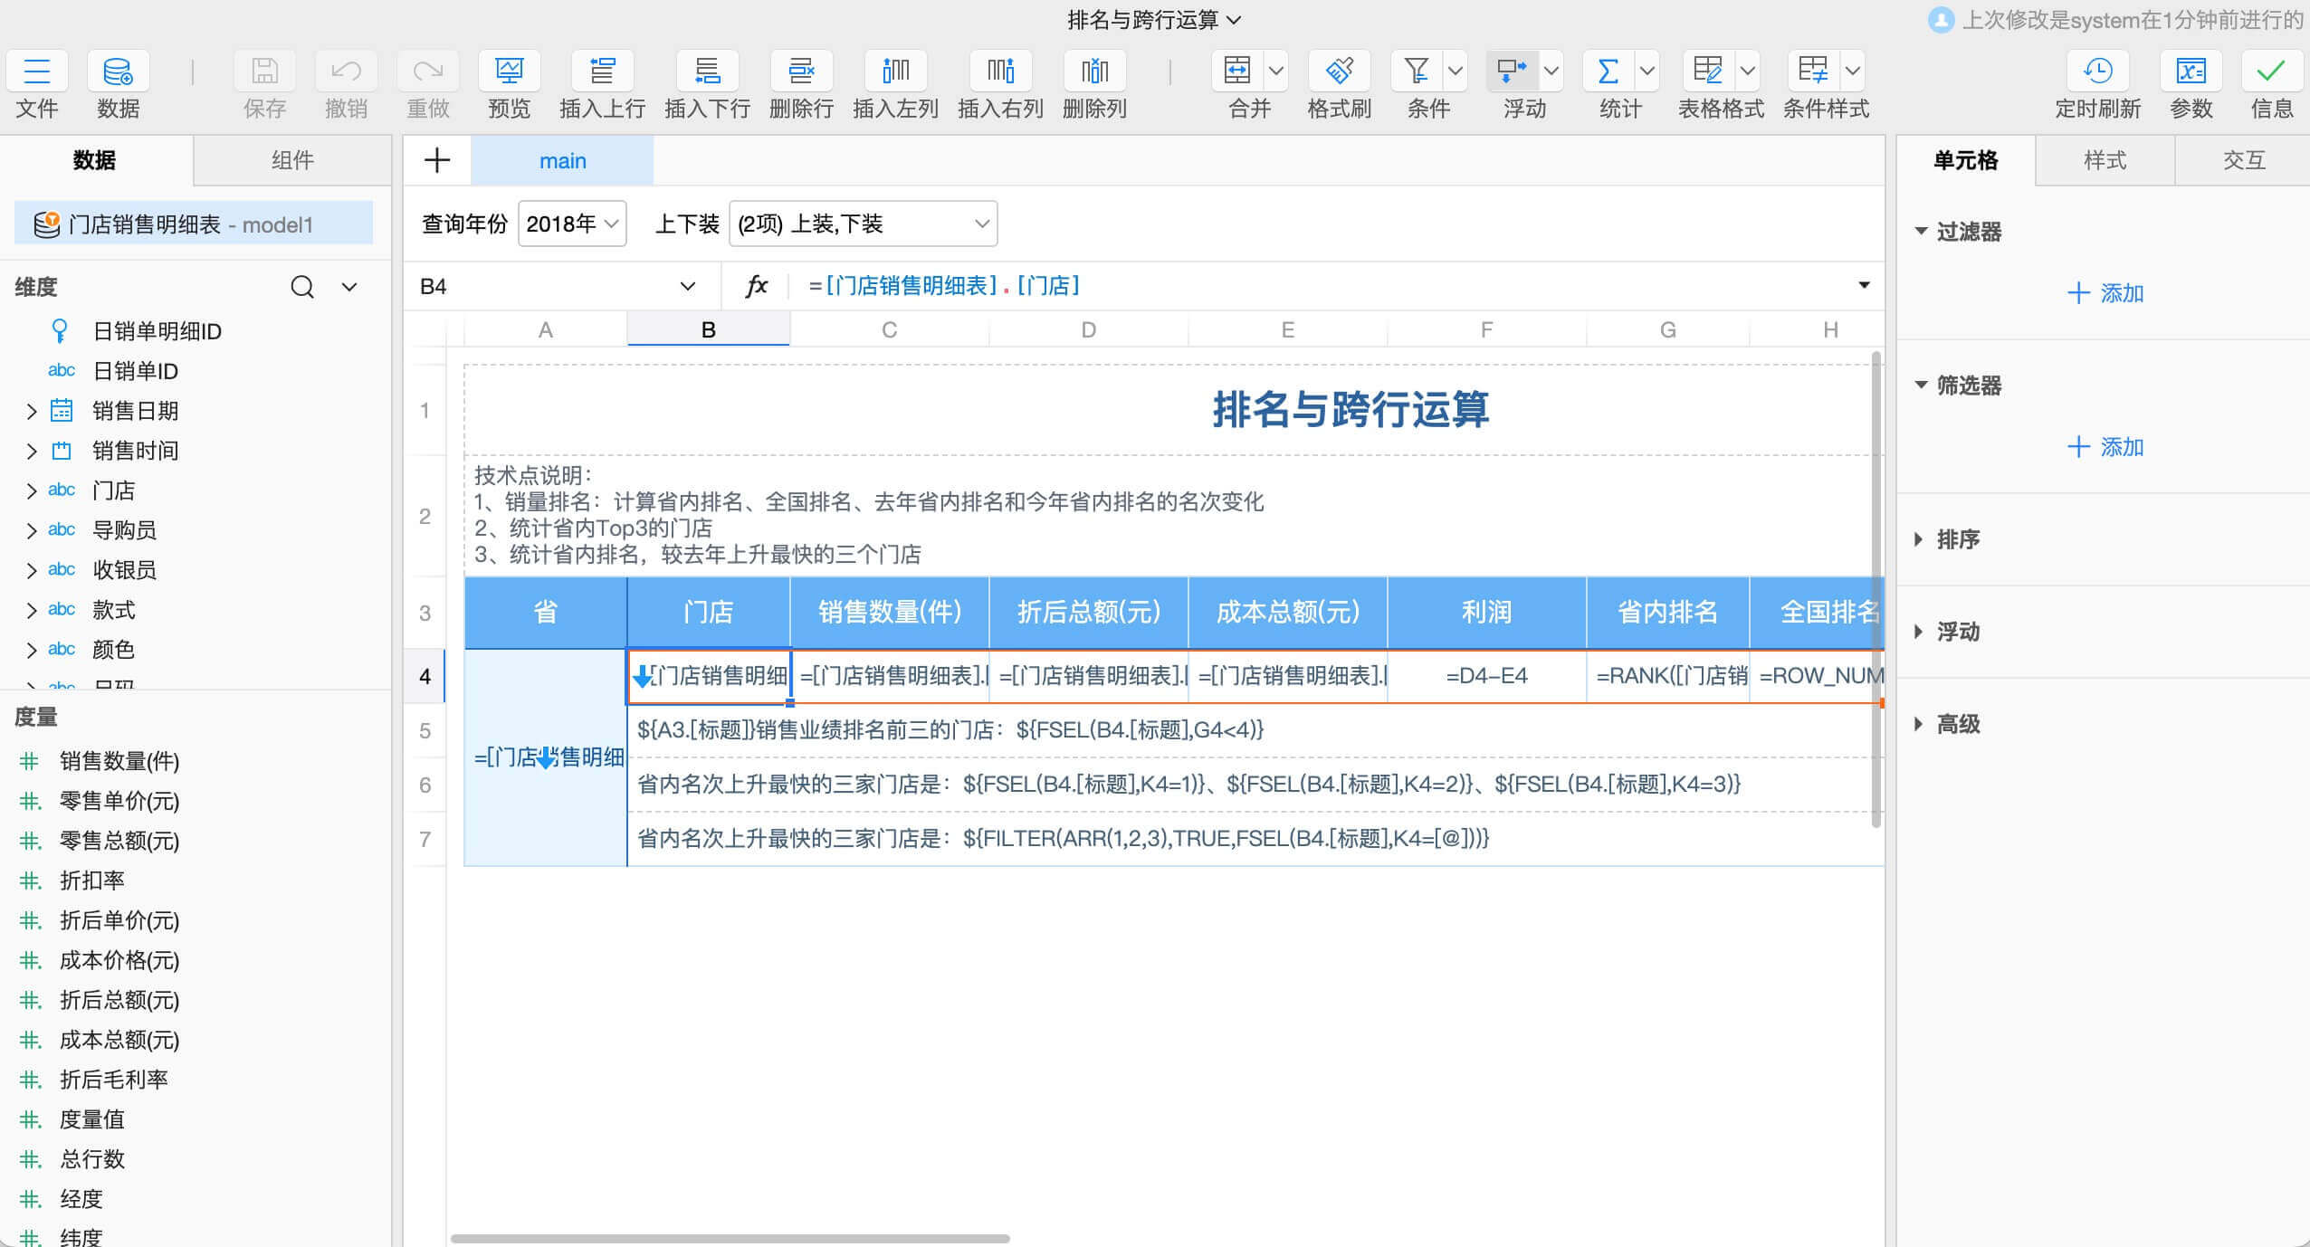Click on cell B4 input field
The width and height of the screenshot is (2310, 1247).
pos(708,674)
